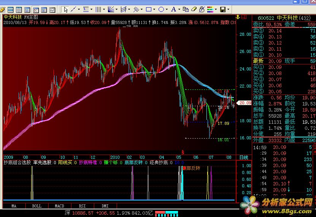
Task: Click the 阳线买:0 indicator label
Action: tap(68, 163)
